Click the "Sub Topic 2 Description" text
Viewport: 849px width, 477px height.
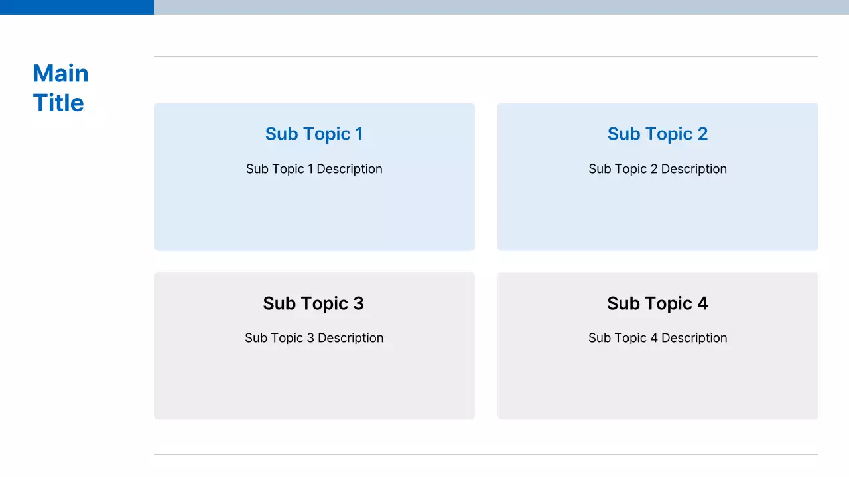657,169
